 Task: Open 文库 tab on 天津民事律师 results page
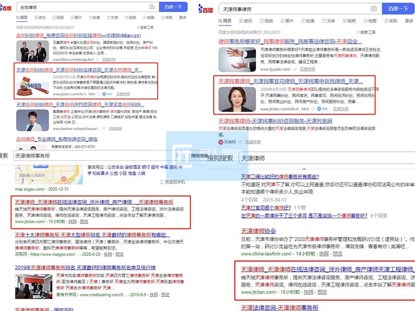tap(329, 21)
